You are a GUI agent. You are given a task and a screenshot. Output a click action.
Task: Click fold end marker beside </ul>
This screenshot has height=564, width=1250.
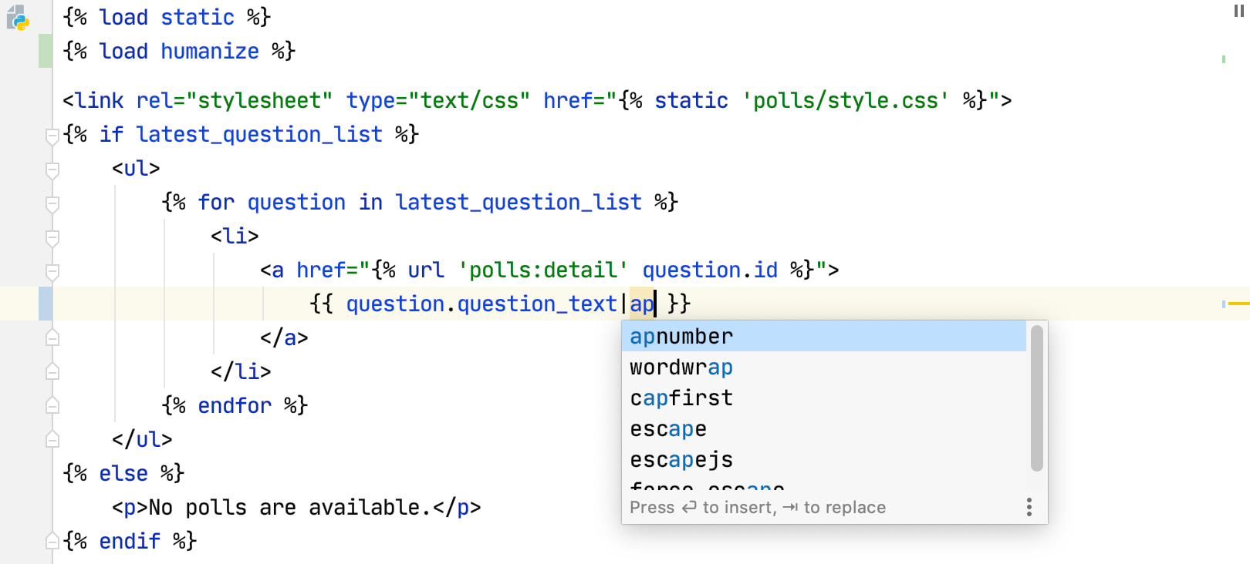(52, 438)
